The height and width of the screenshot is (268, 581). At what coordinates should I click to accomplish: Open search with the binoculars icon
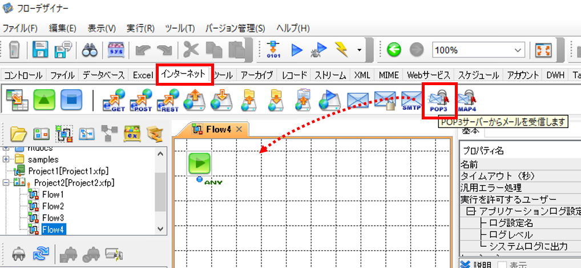pyautogui.click(x=90, y=50)
